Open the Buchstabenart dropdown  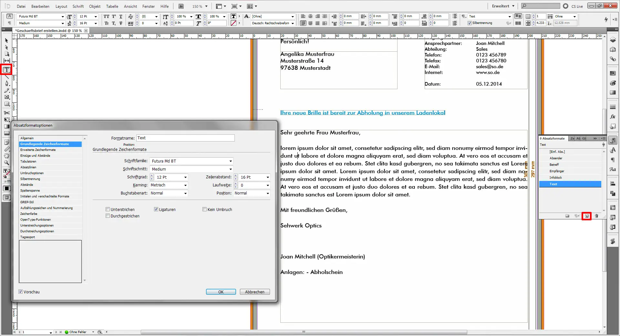[185, 193]
